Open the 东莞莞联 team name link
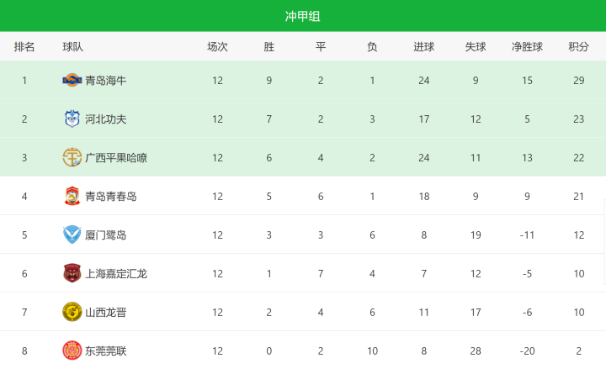 click(106, 351)
